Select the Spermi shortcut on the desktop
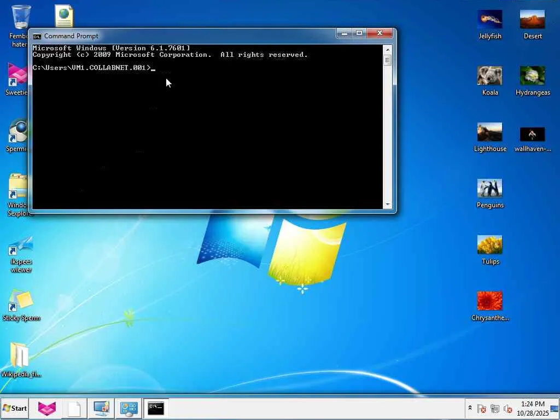 point(18,131)
